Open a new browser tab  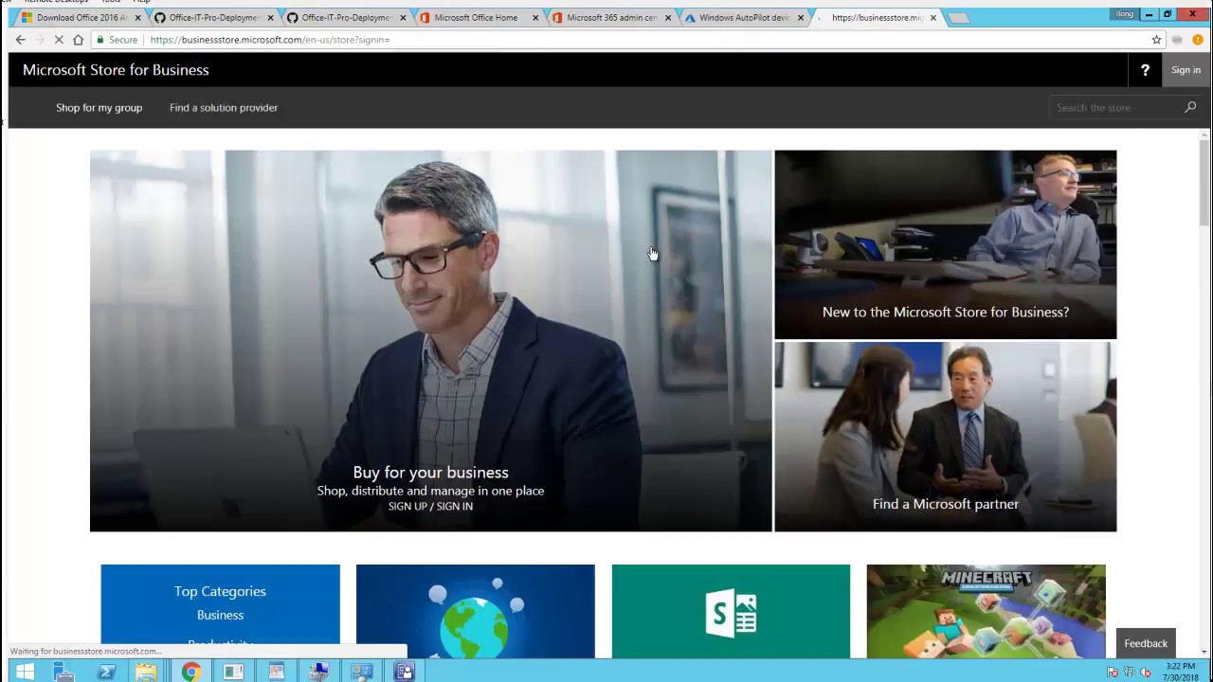tap(958, 18)
